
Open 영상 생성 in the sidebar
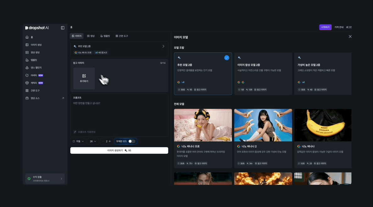35,52
